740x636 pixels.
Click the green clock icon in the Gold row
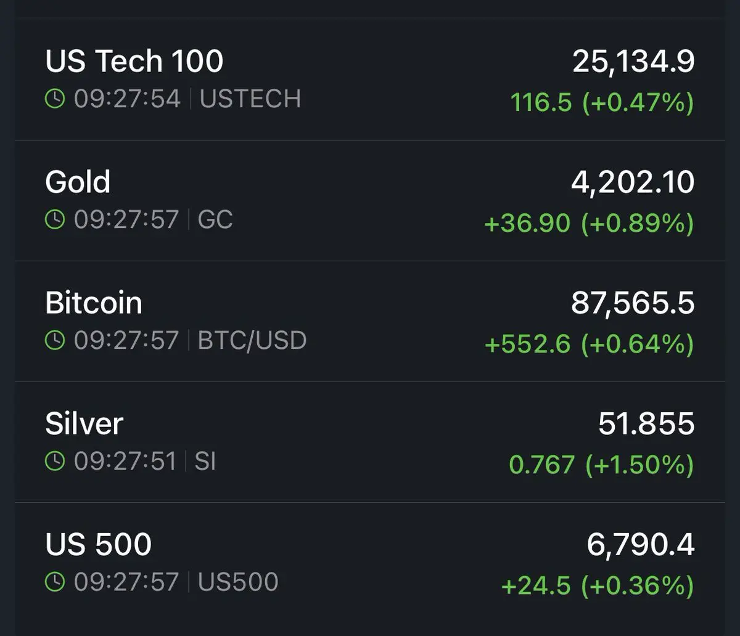[x=55, y=219]
